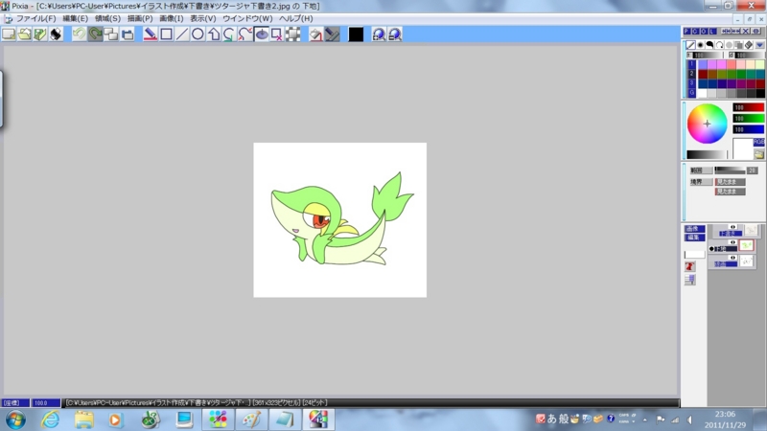Toggle the O panel button

coord(704,32)
